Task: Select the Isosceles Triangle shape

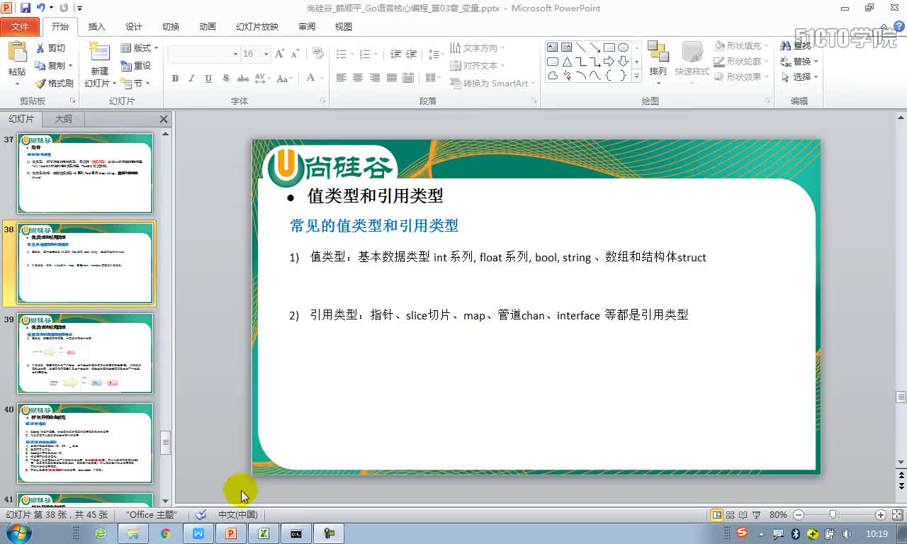Action: coord(567,62)
